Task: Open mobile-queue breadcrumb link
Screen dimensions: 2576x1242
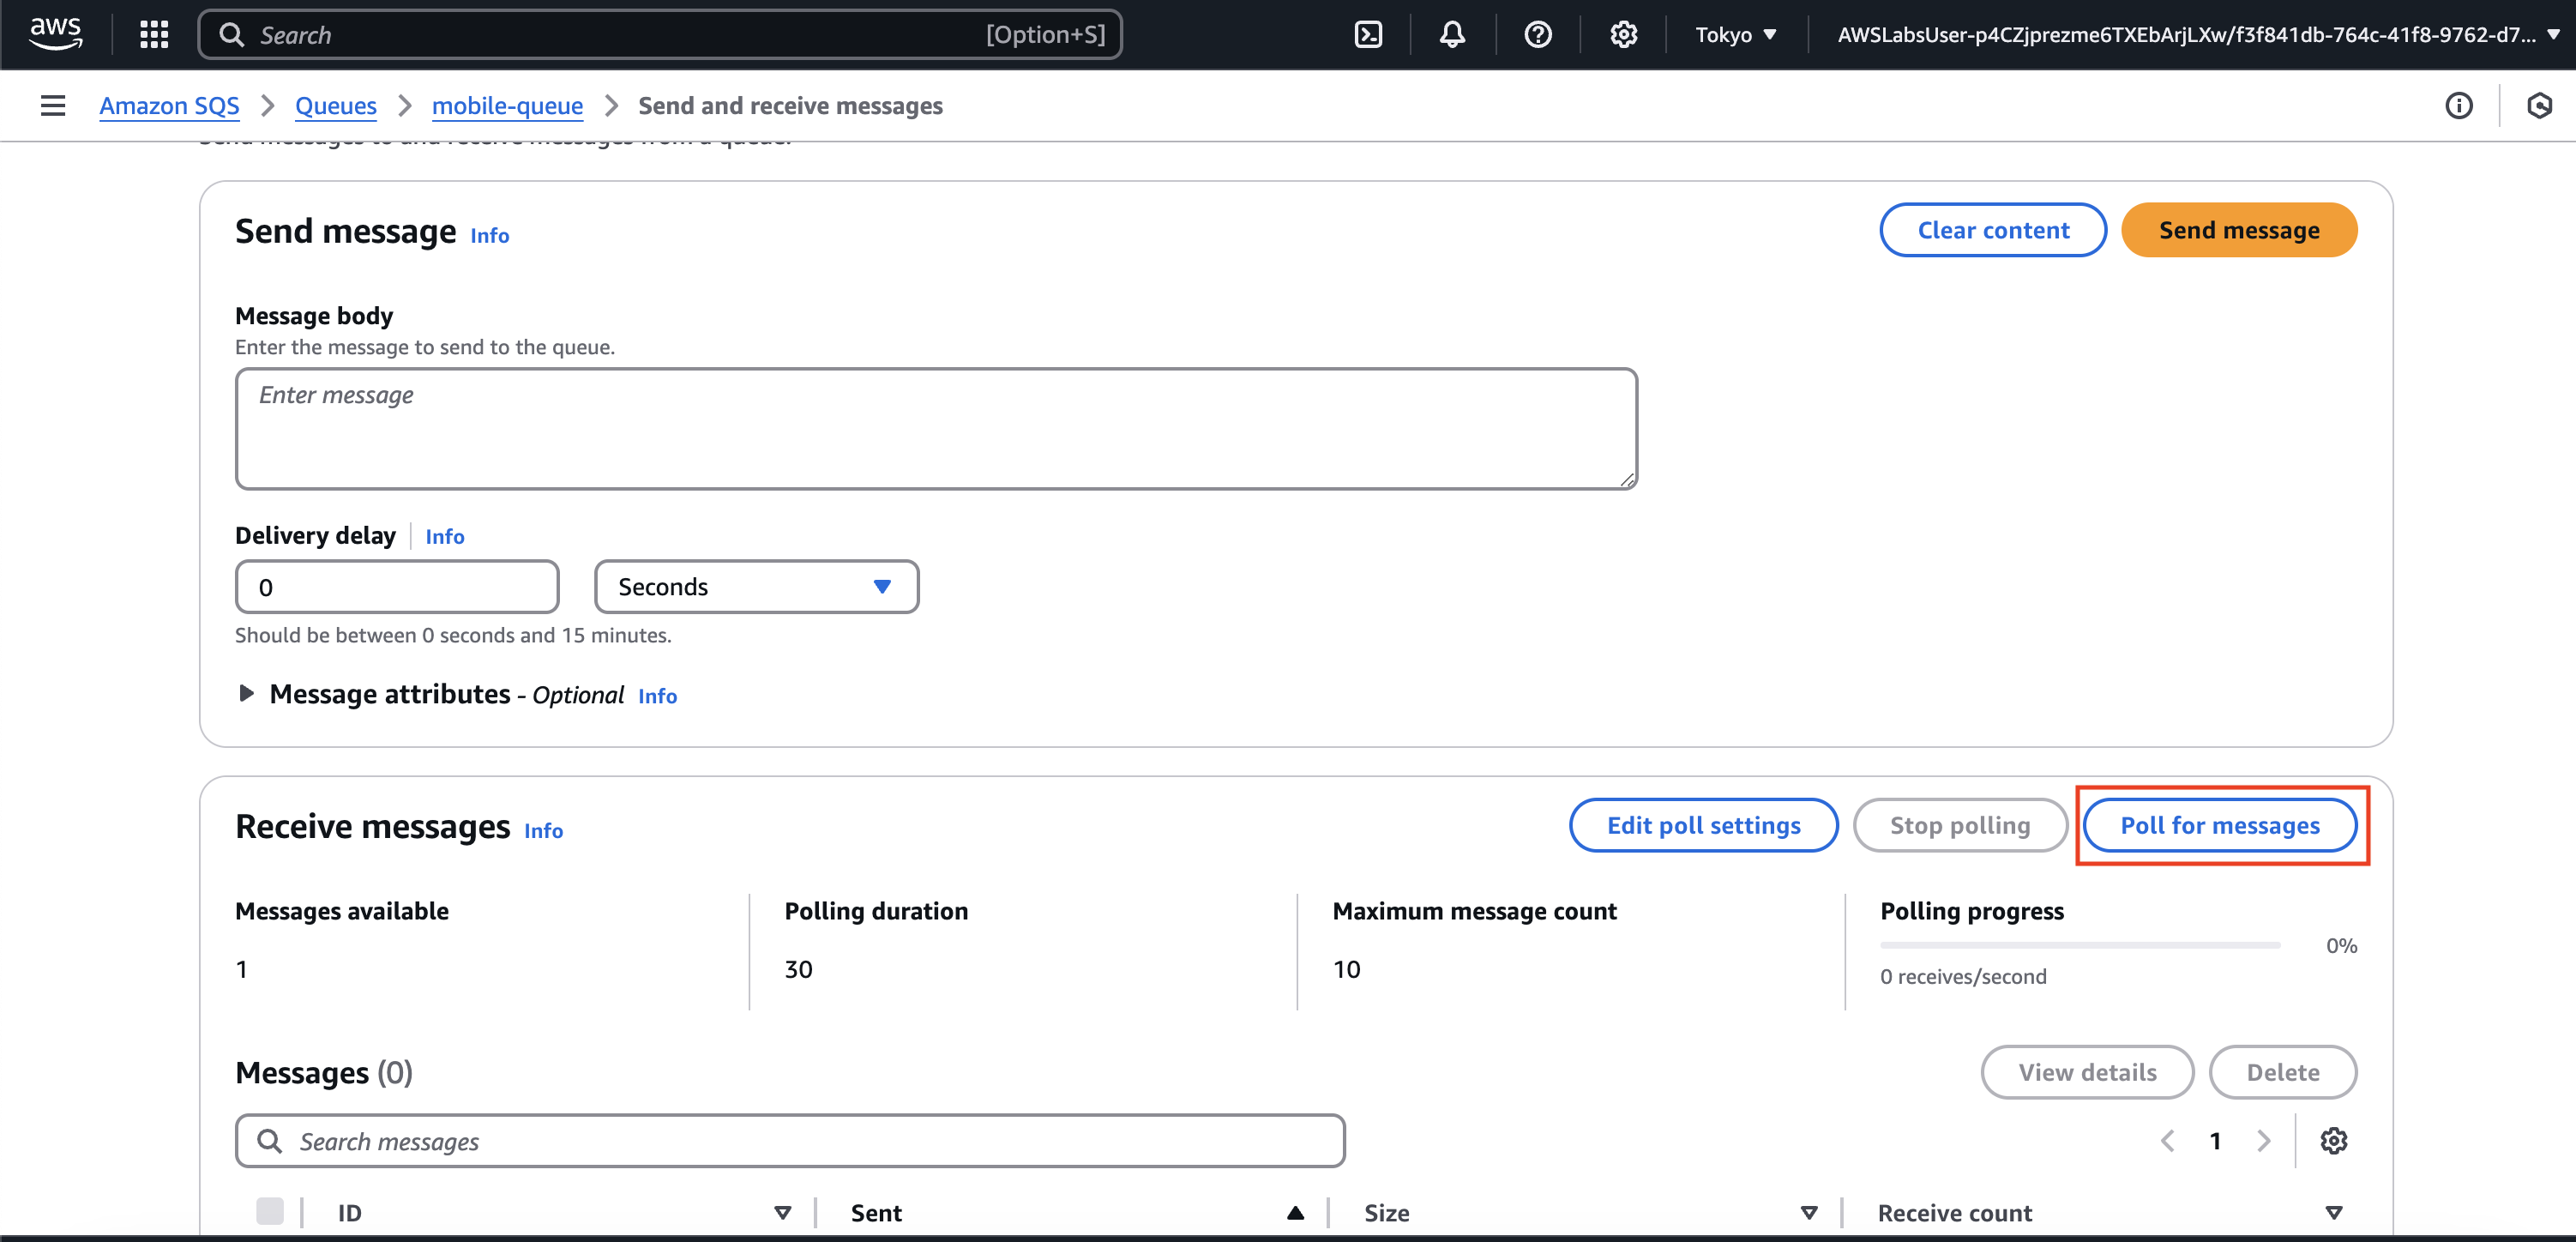Action: coord(507,105)
